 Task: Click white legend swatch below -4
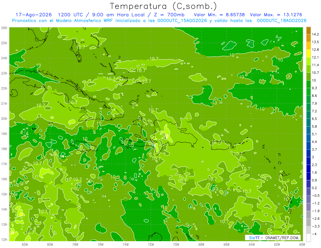tap(308, 238)
